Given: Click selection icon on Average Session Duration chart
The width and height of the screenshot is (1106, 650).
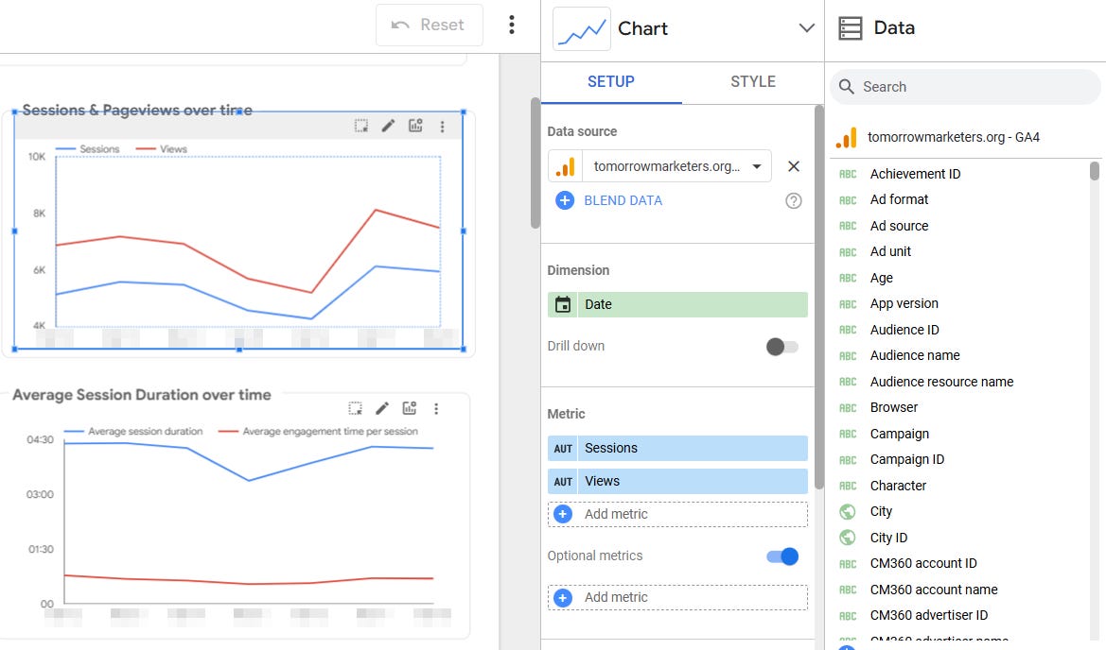Looking at the screenshot, I should pos(355,408).
